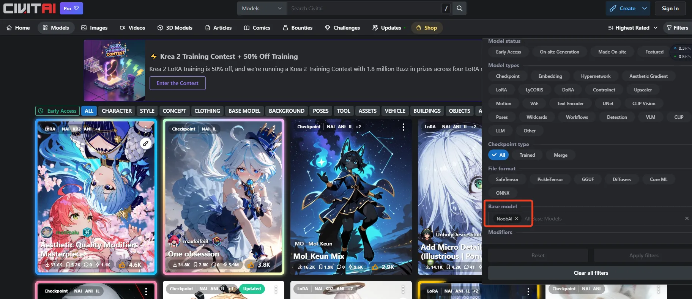The width and height of the screenshot is (692, 299).
Task: Click the link icon on Aesthetic Quality Modifiers card
Action: (146, 143)
